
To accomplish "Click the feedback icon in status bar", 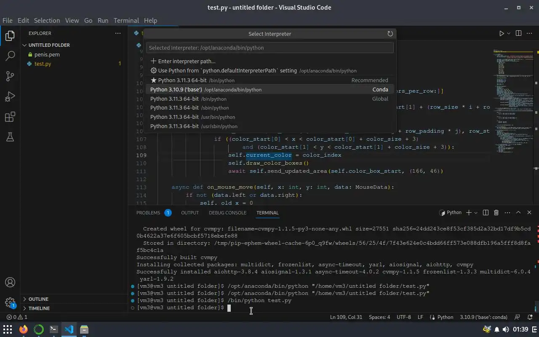I will (x=518, y=317).
